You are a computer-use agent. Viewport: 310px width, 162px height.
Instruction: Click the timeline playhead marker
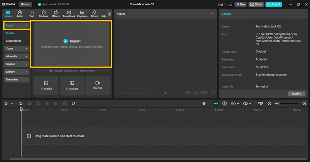[x=21, y=109]
